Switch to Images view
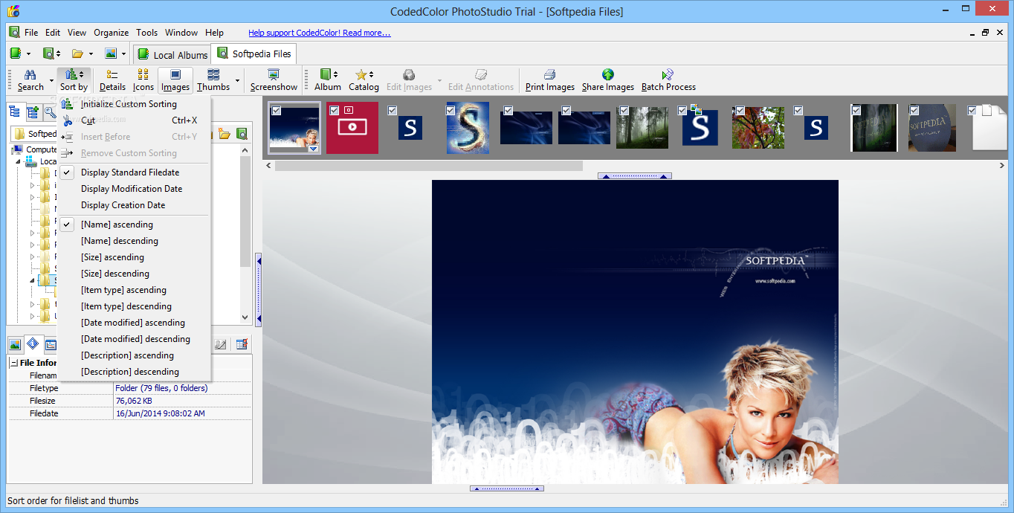 point(175,80)
